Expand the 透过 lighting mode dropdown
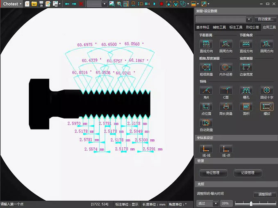278x208 pixels. coord(216,203)
